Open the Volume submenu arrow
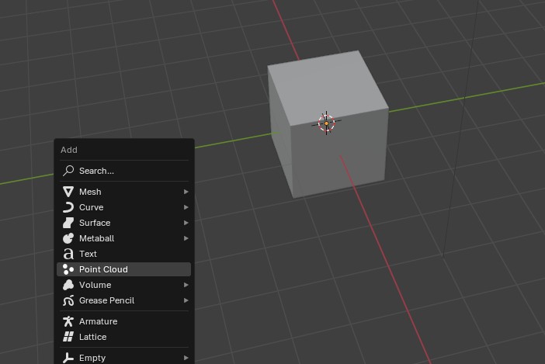The image size is (545, 364). pos(186,285)
